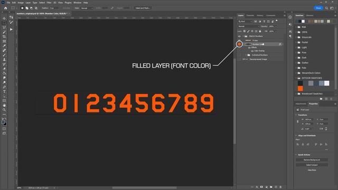Click the lock position icon
Viewport: 338px width, 190px height.
[x=252, y=31]
